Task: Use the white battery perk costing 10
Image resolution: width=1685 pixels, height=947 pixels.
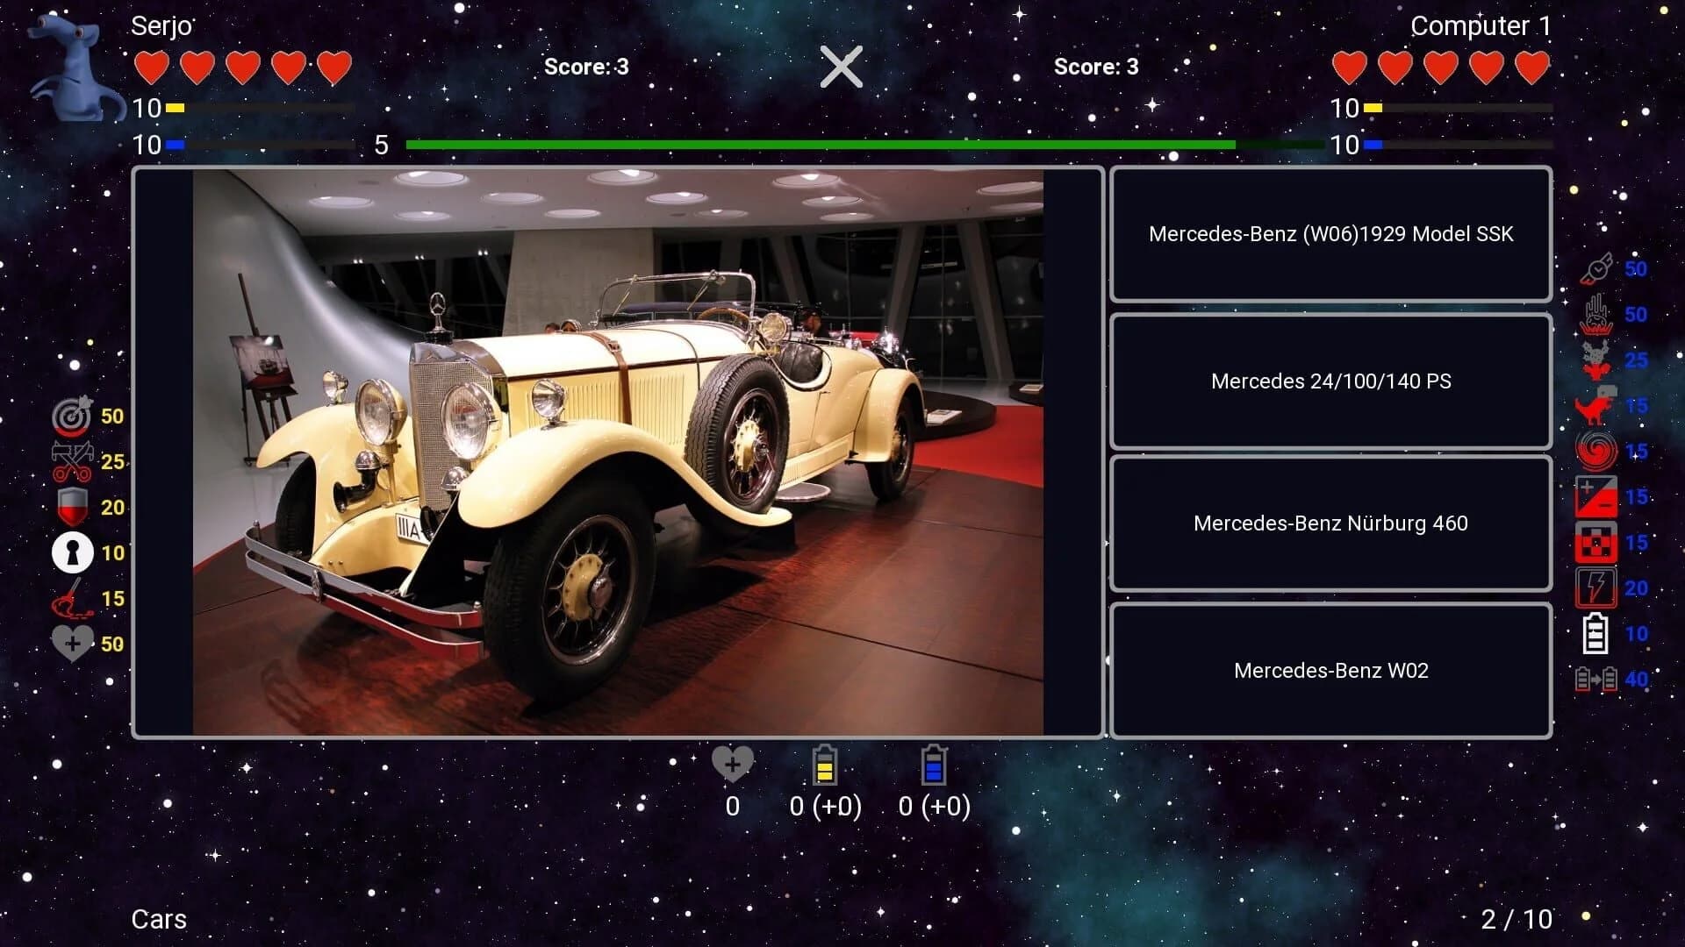Action: pos(1597,633)
